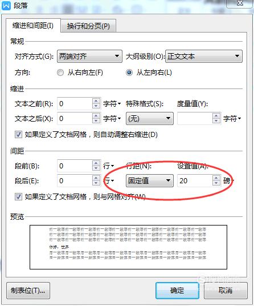
Task: Cancel with the 取消 button
Action: click(x=226, y=291)
